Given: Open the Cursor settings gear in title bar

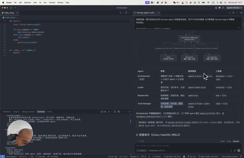Looking at the screenshot, I should 223,7.
